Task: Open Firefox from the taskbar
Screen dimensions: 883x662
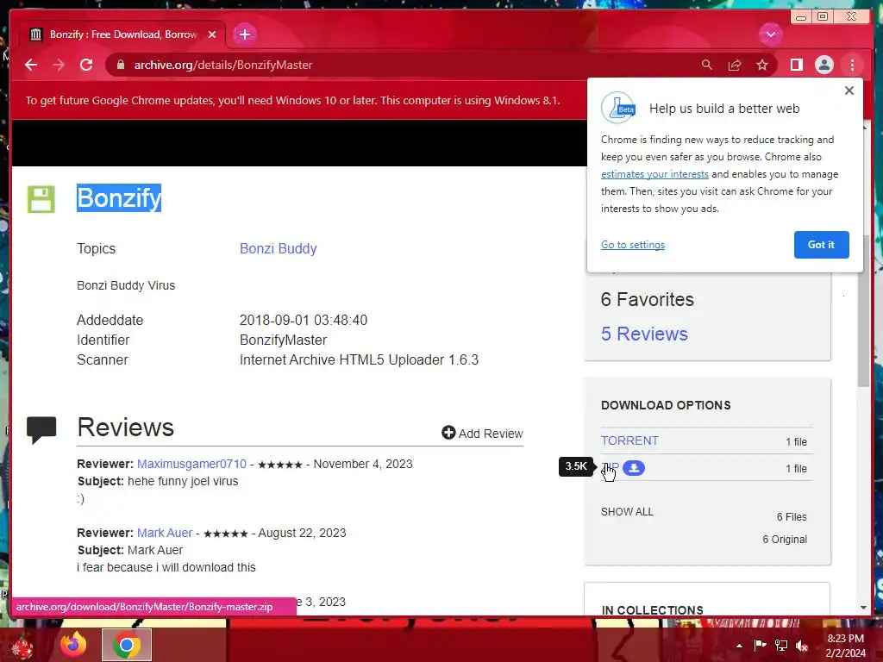Action: (x=73, y=645)
